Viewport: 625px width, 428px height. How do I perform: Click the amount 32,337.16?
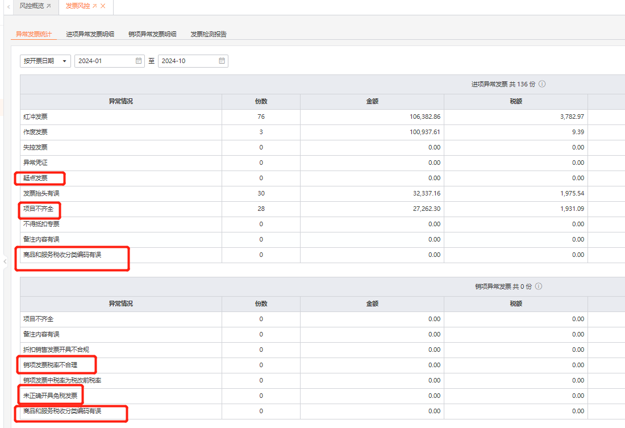[427, 193]
